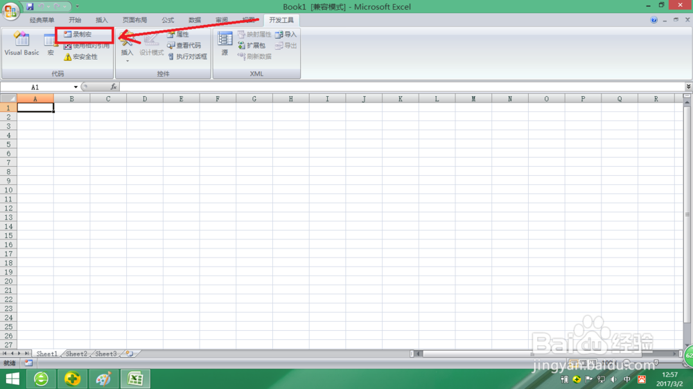Select the Sheet3 worksheet tab
This screenshot has height=389, width=693.
click(106, 354)
